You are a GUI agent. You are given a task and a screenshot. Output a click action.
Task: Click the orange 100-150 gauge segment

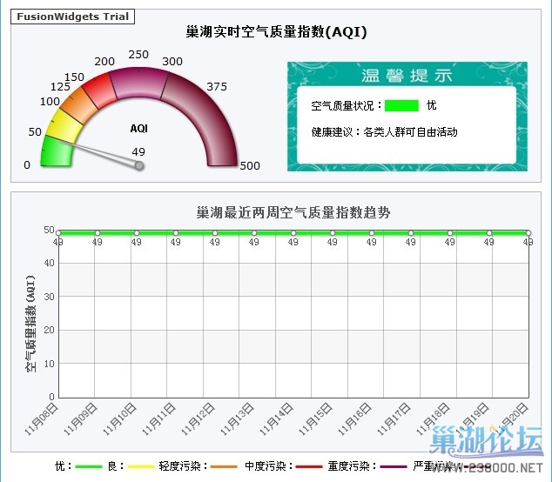(77, 104)
